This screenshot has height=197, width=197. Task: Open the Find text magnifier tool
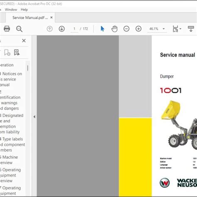[x=19, y=29]
